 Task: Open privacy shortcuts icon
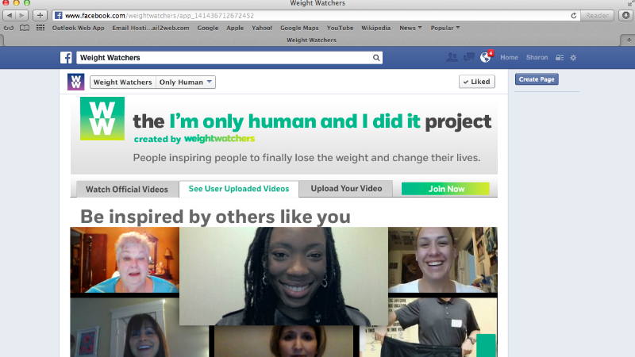pyautogui.click(x=560, y=57)
